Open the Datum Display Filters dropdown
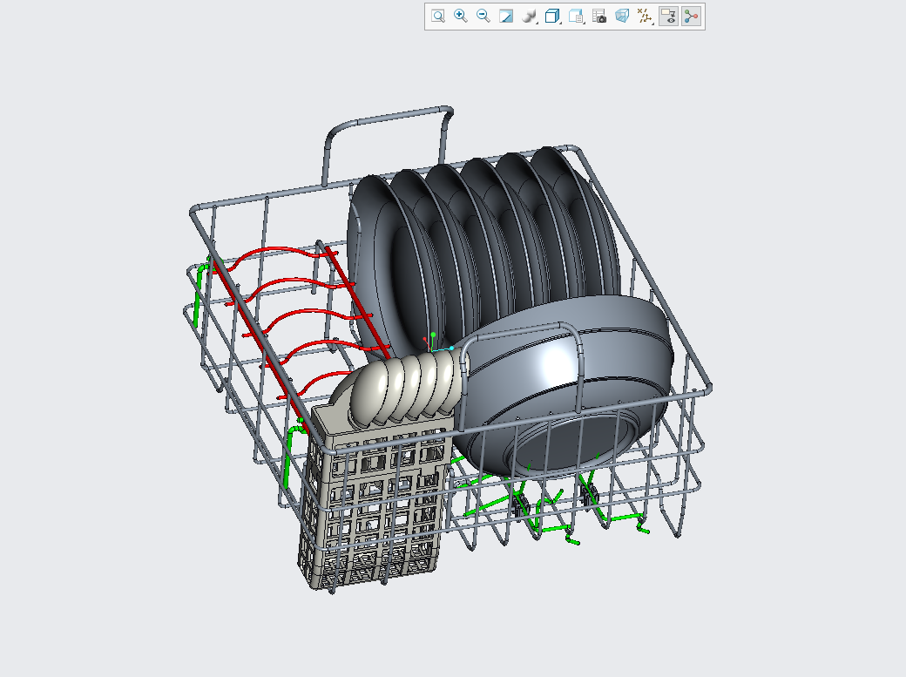Image resolution: width=906 pixels, height=677 pixels. [x=645, y=17]
